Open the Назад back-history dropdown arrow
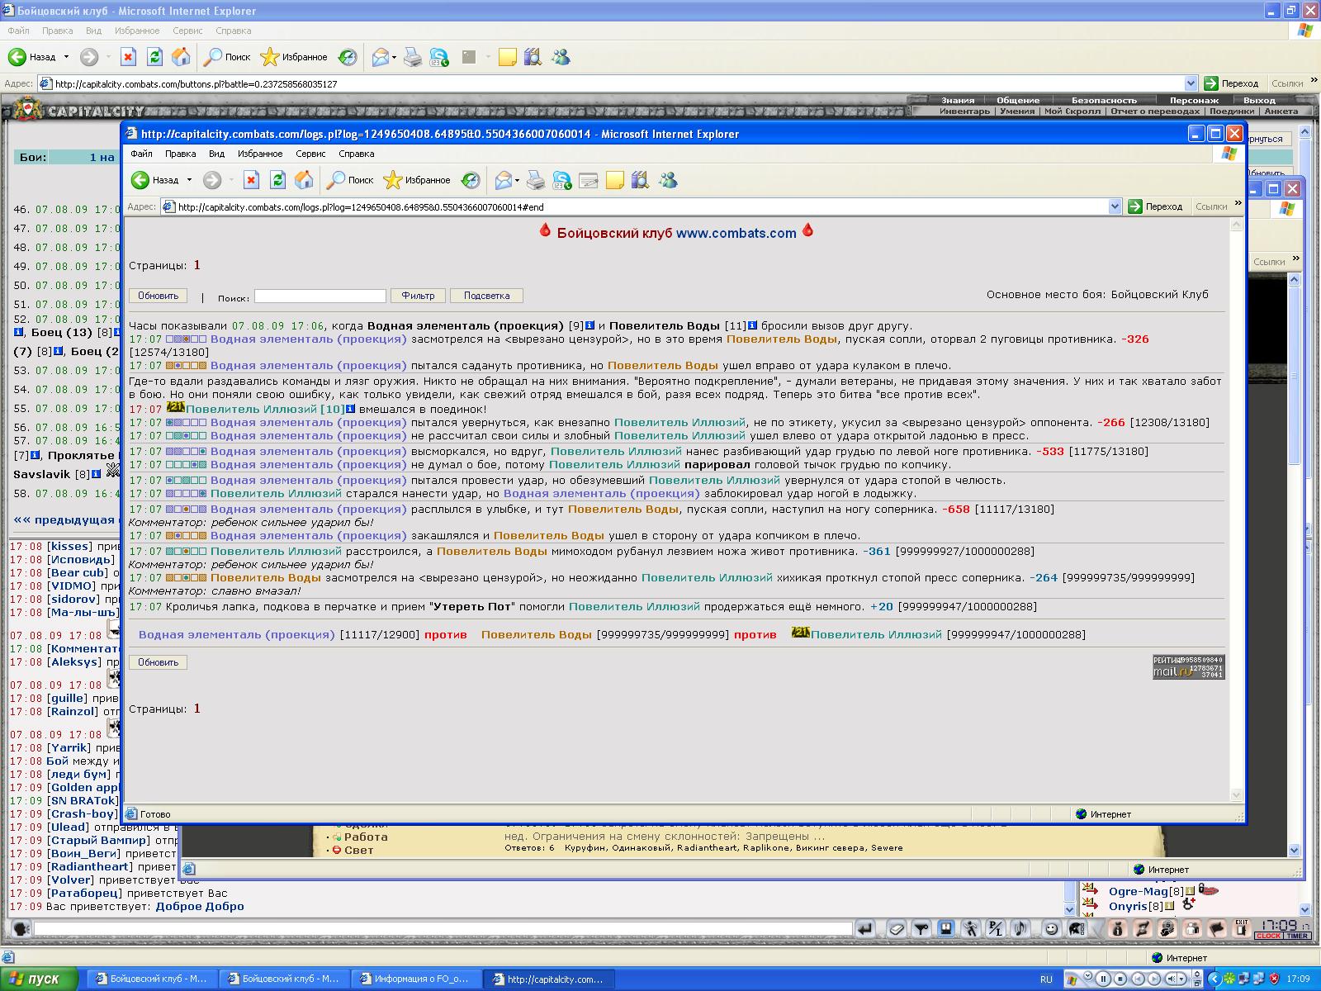The height and width of the screenshot is (991, 1321). (x=189, y=180)
